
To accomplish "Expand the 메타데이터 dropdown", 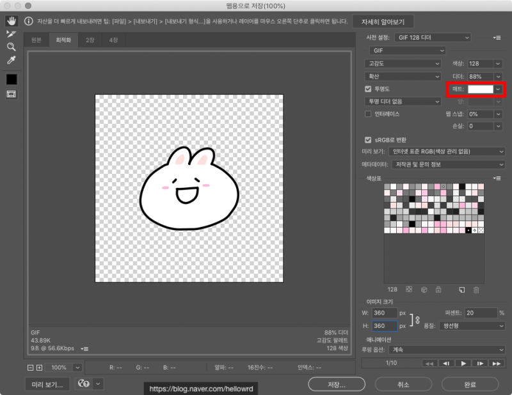I will pyautogui.click(x=449, y=164).
